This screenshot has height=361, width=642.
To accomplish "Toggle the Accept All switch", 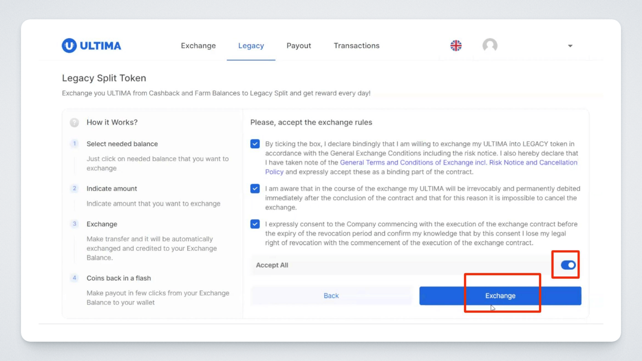I will [x=568, y=265].
